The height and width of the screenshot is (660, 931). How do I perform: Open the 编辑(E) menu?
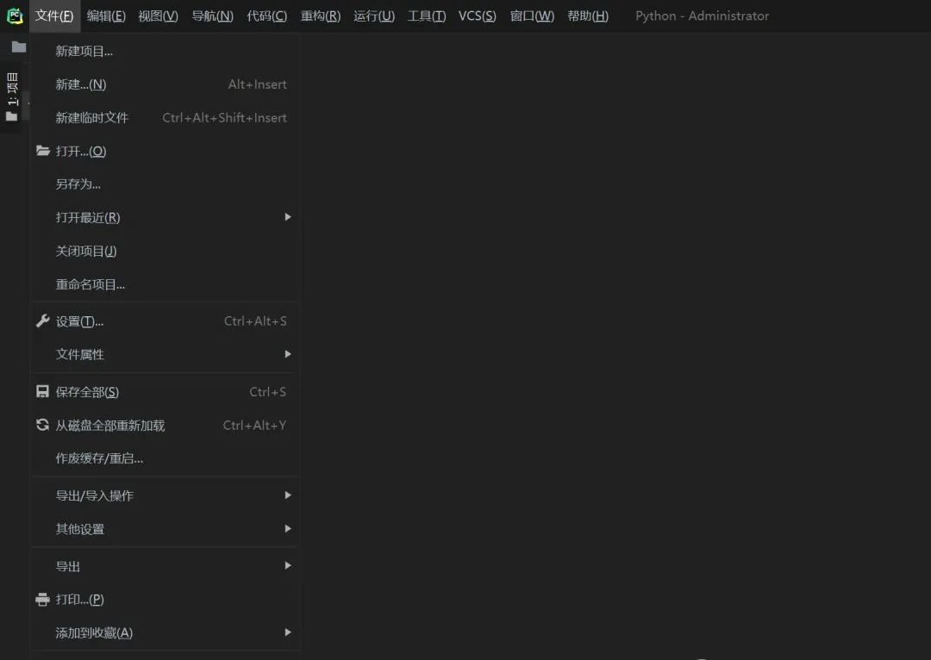pyautogui.click(x=106, y=16)
